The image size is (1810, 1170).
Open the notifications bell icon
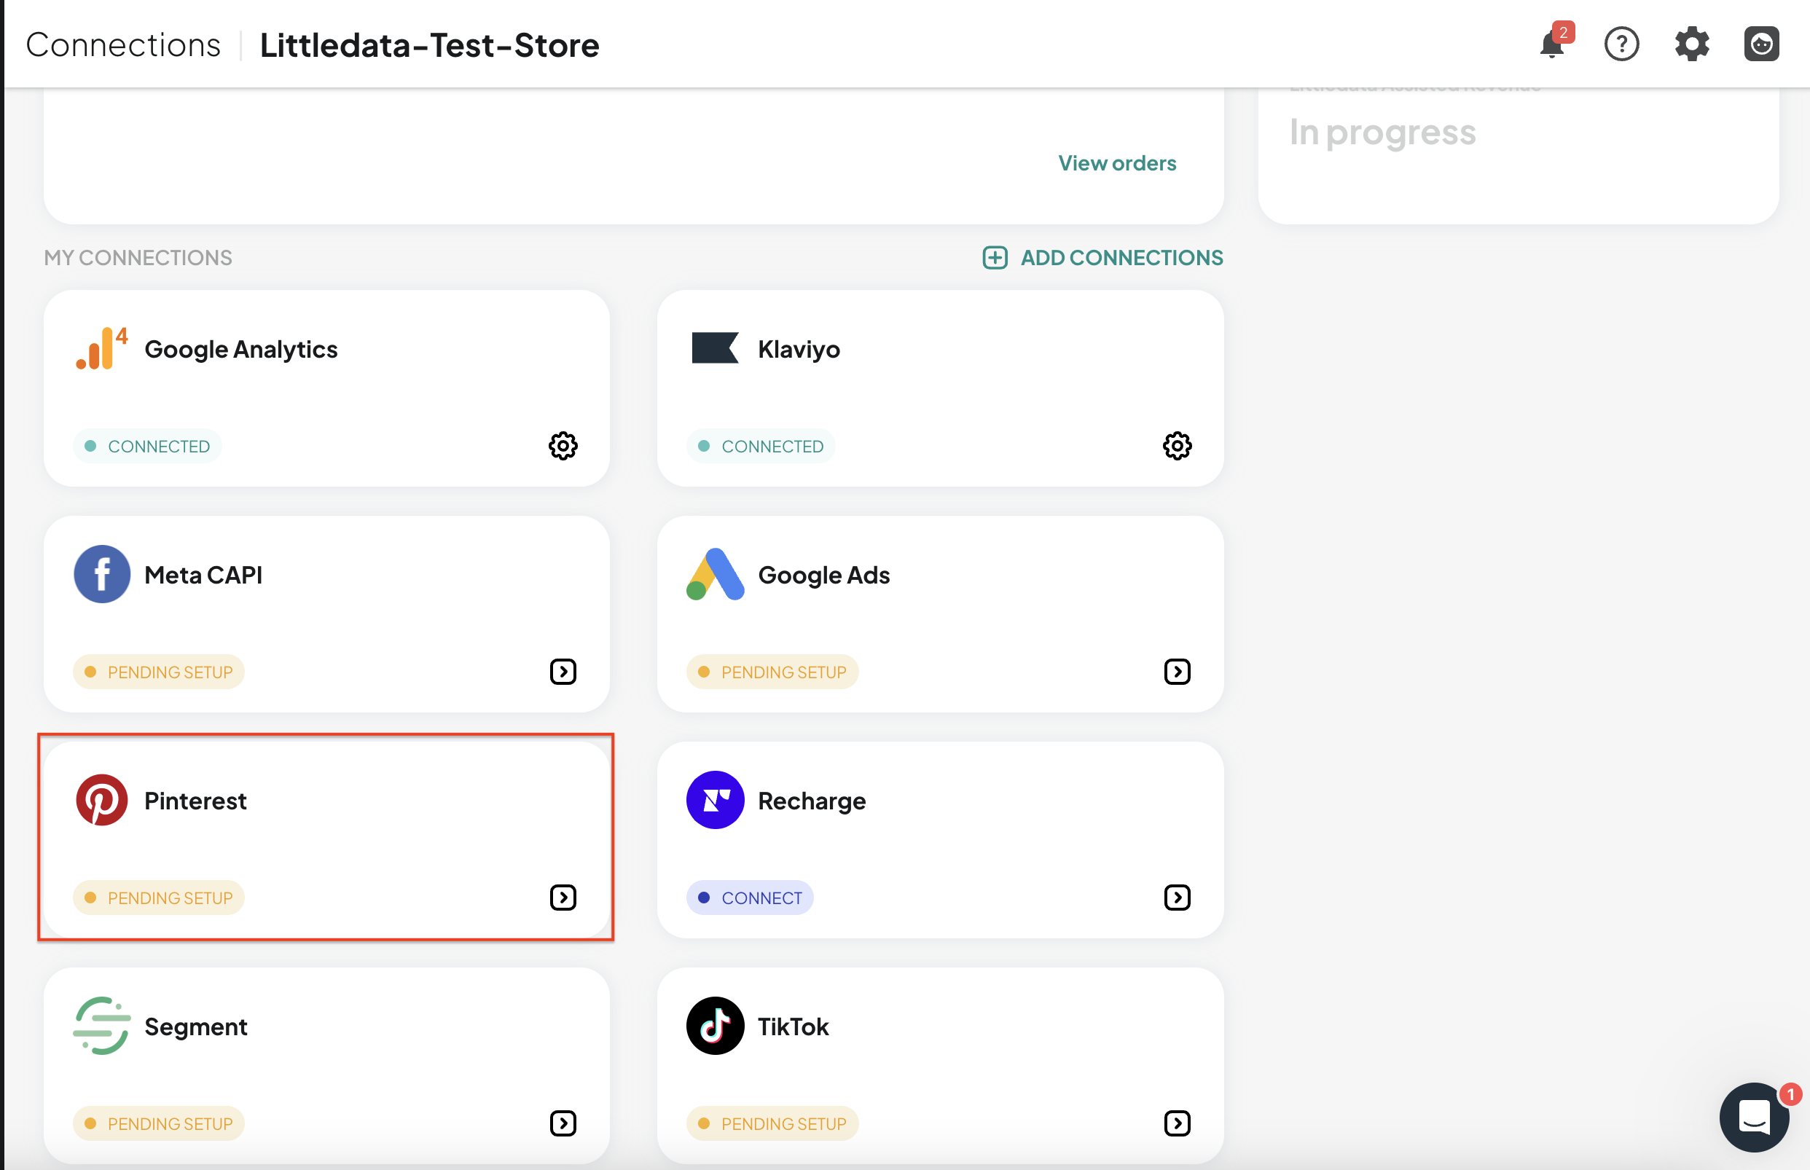click(1552, 44)
